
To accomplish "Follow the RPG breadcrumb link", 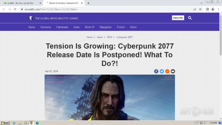I will 110,37.
